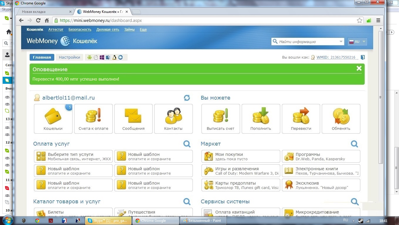Open the RU language dropdown
This screenshot has width=399, height=225.
[x=357, y=42]
